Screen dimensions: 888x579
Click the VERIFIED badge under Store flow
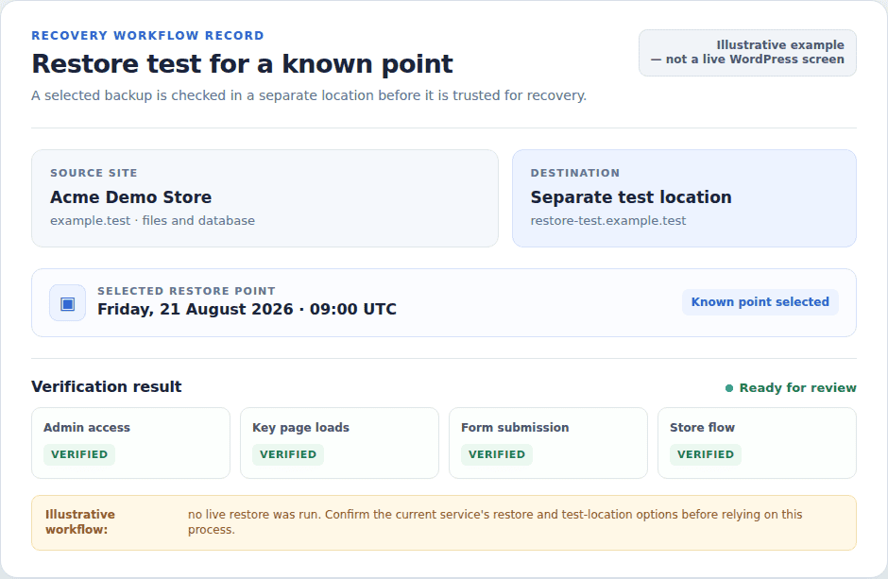coord(706,454)
